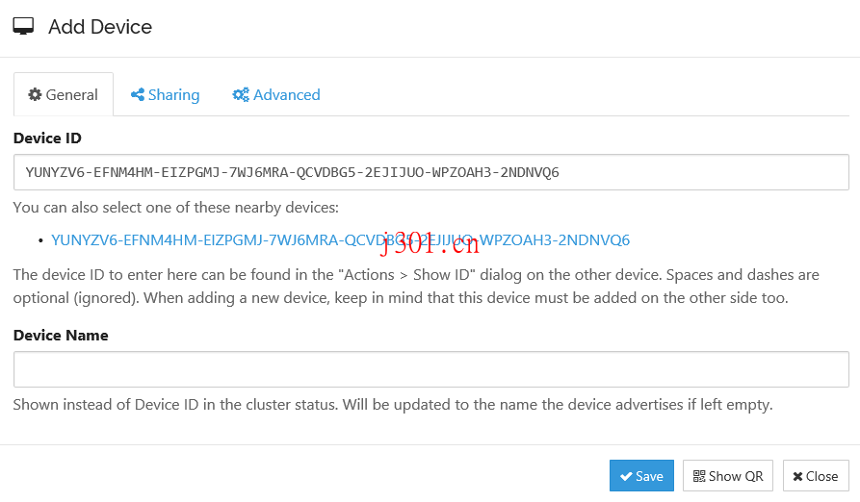Viewport: 860px width, 502px height.
Task: Click the Add Device dialog title
Action: click(100, 27)
